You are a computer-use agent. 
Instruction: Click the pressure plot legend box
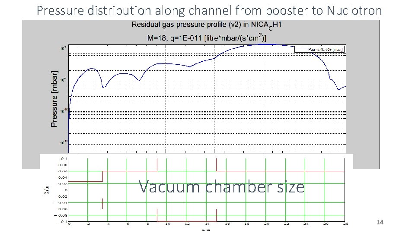pos(319,49)
